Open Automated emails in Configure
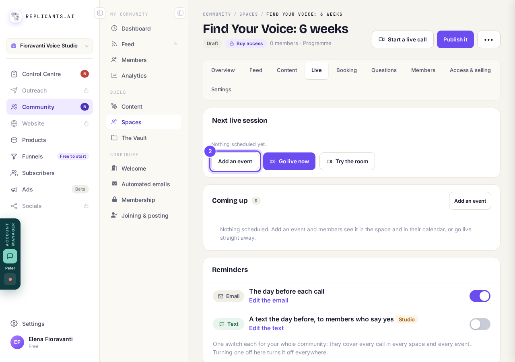Image resolution: width=515 pixels, height=362 pixels. 144,184
